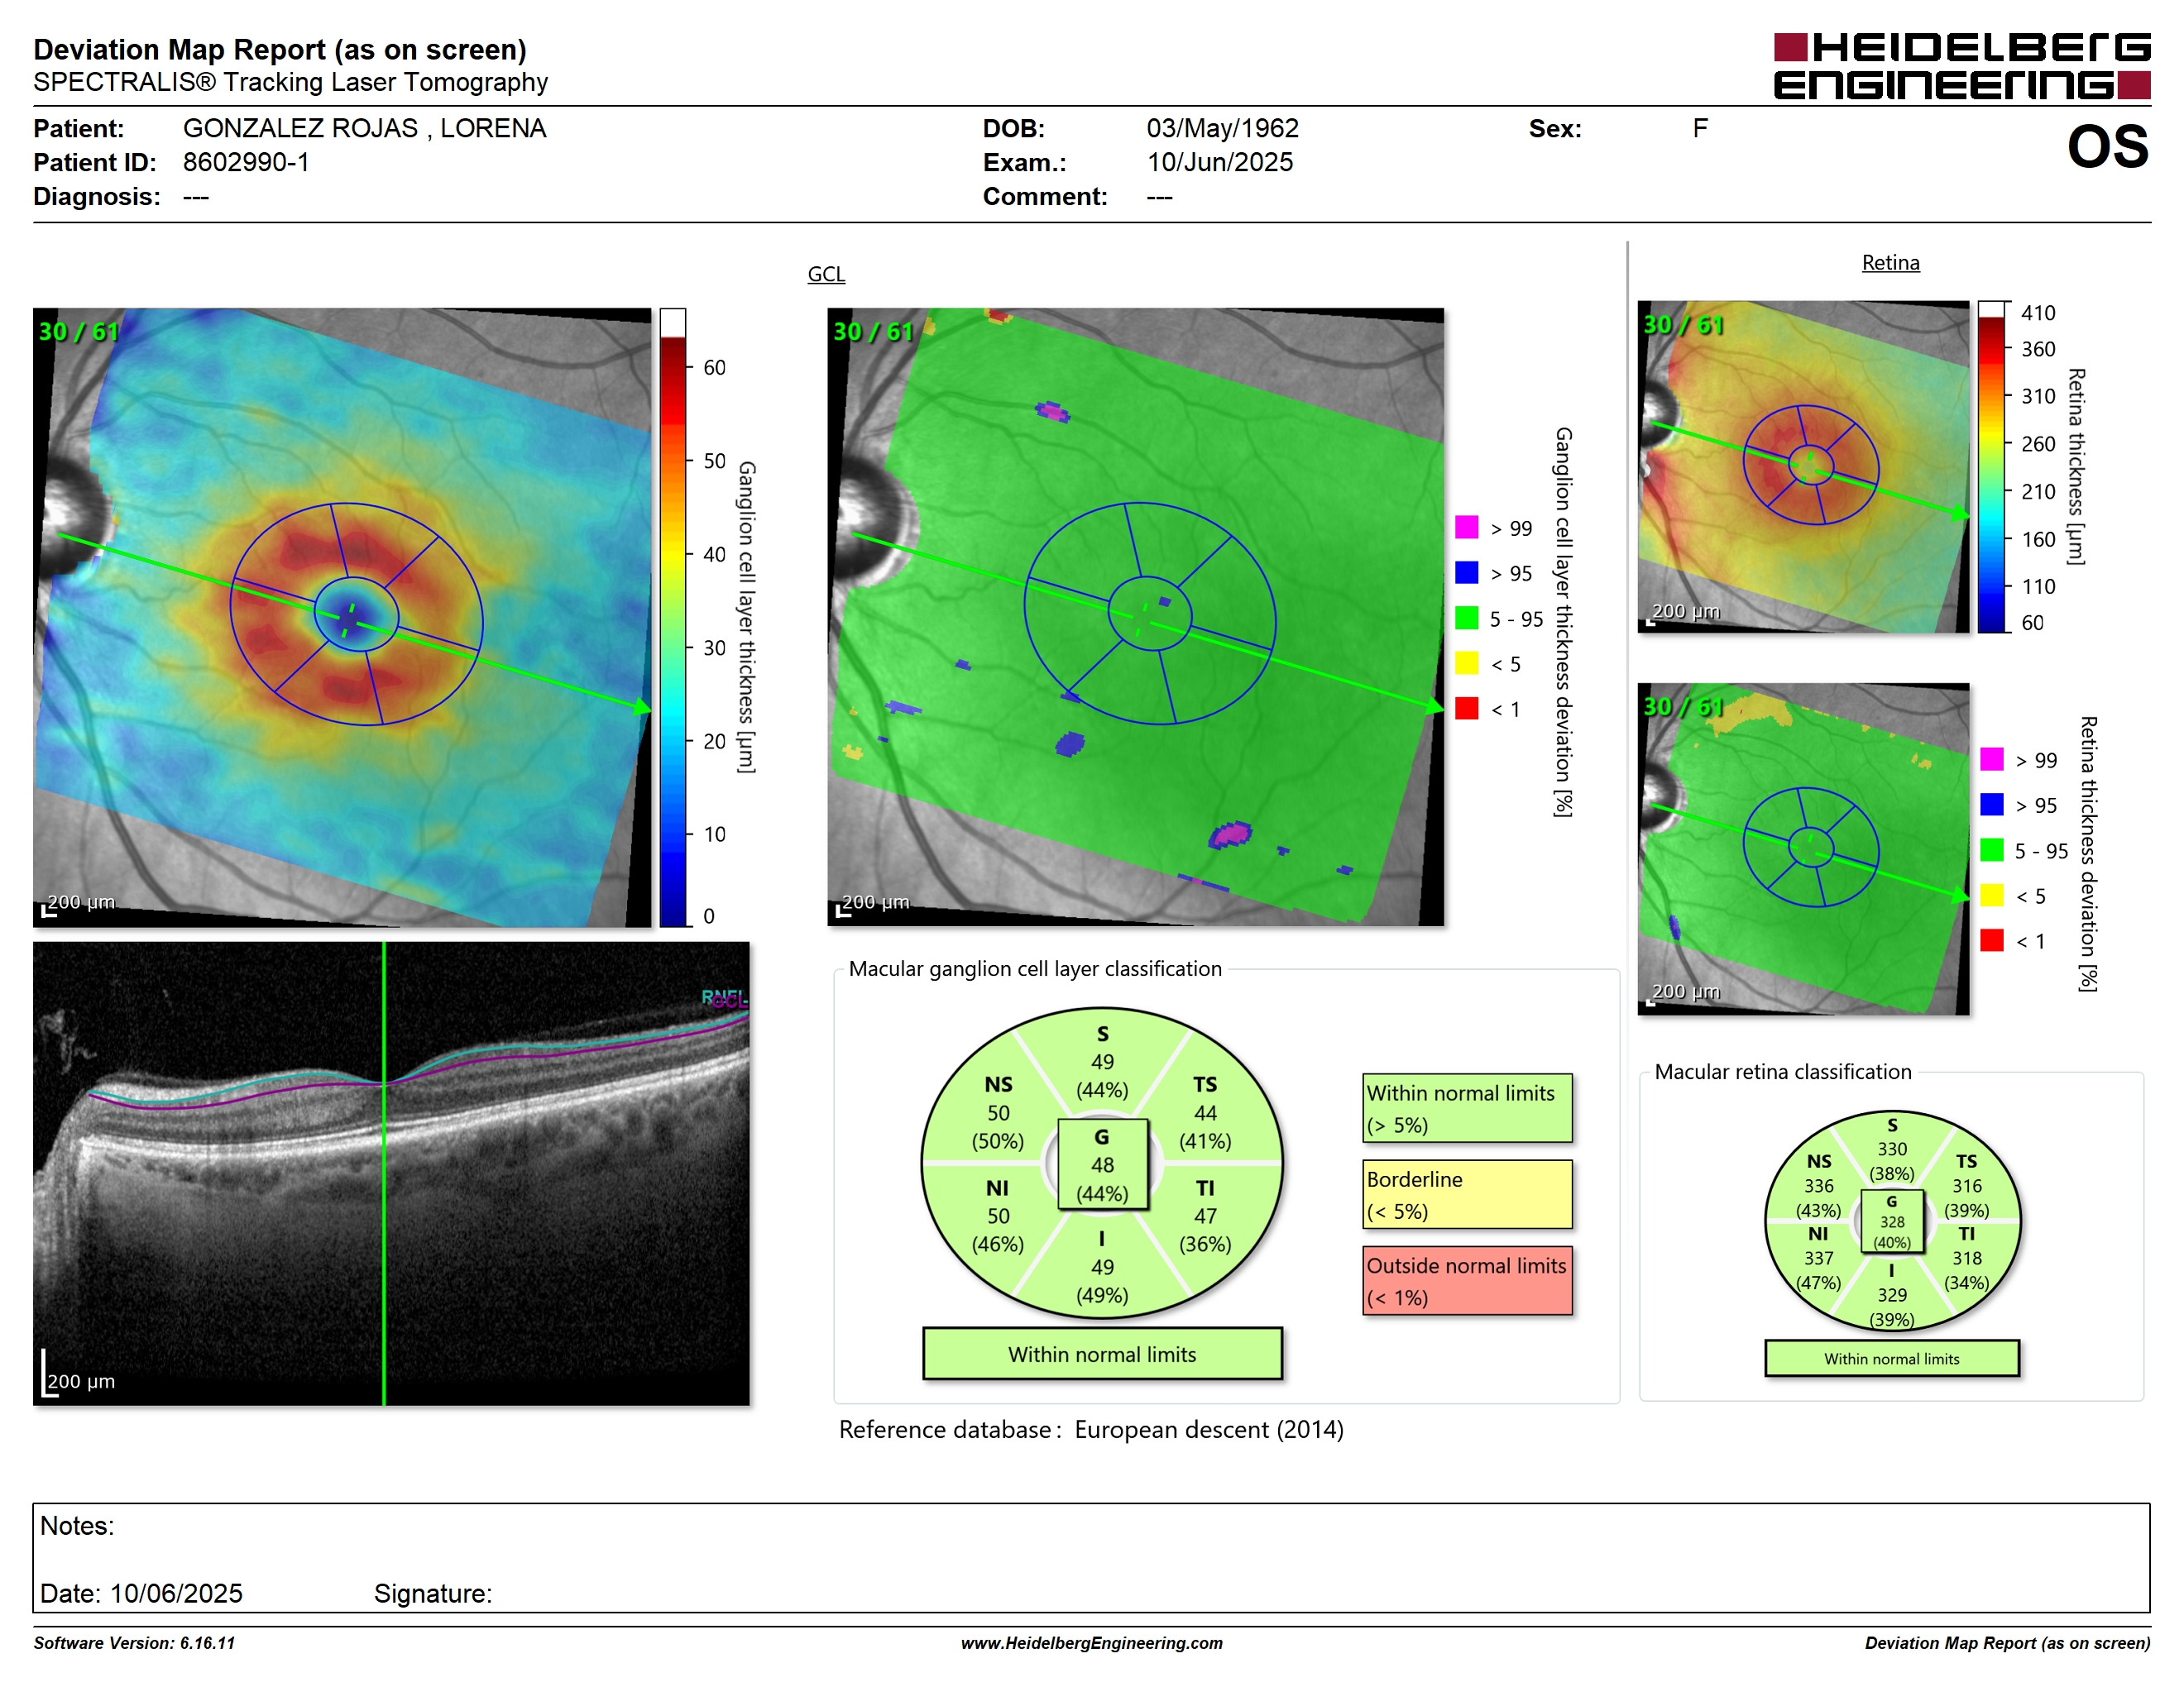Click Software Version 6.16.11 text
Image resolution: width=2184 pixels, height=1687 pixels.
pyautogui.click(x=134, y=1643)
